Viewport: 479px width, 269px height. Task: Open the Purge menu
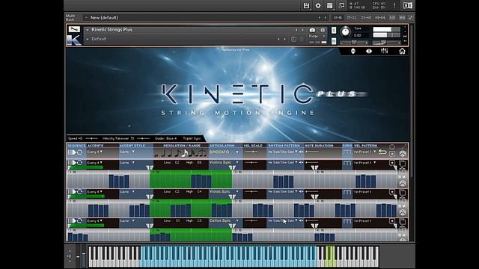(317, 36)
